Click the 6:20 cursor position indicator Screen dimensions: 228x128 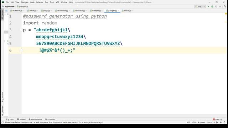(188, 122)
